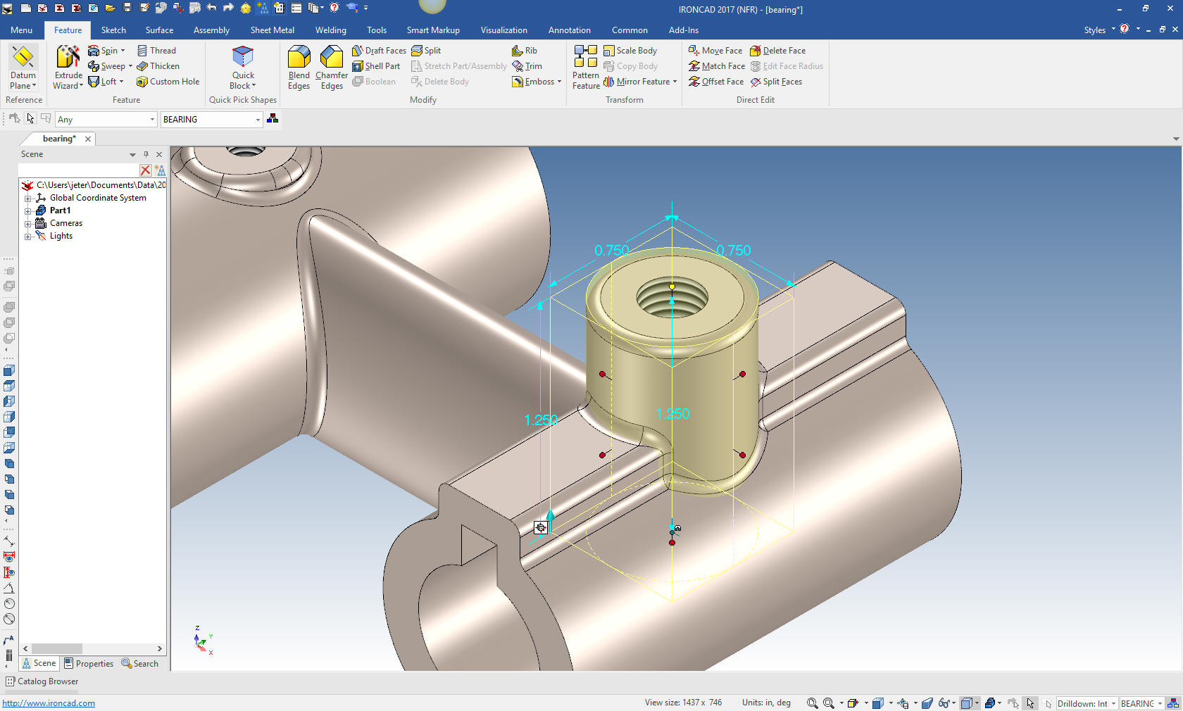
Task: Switch to the Sketch ribbon tab
Action: (113, 30)
